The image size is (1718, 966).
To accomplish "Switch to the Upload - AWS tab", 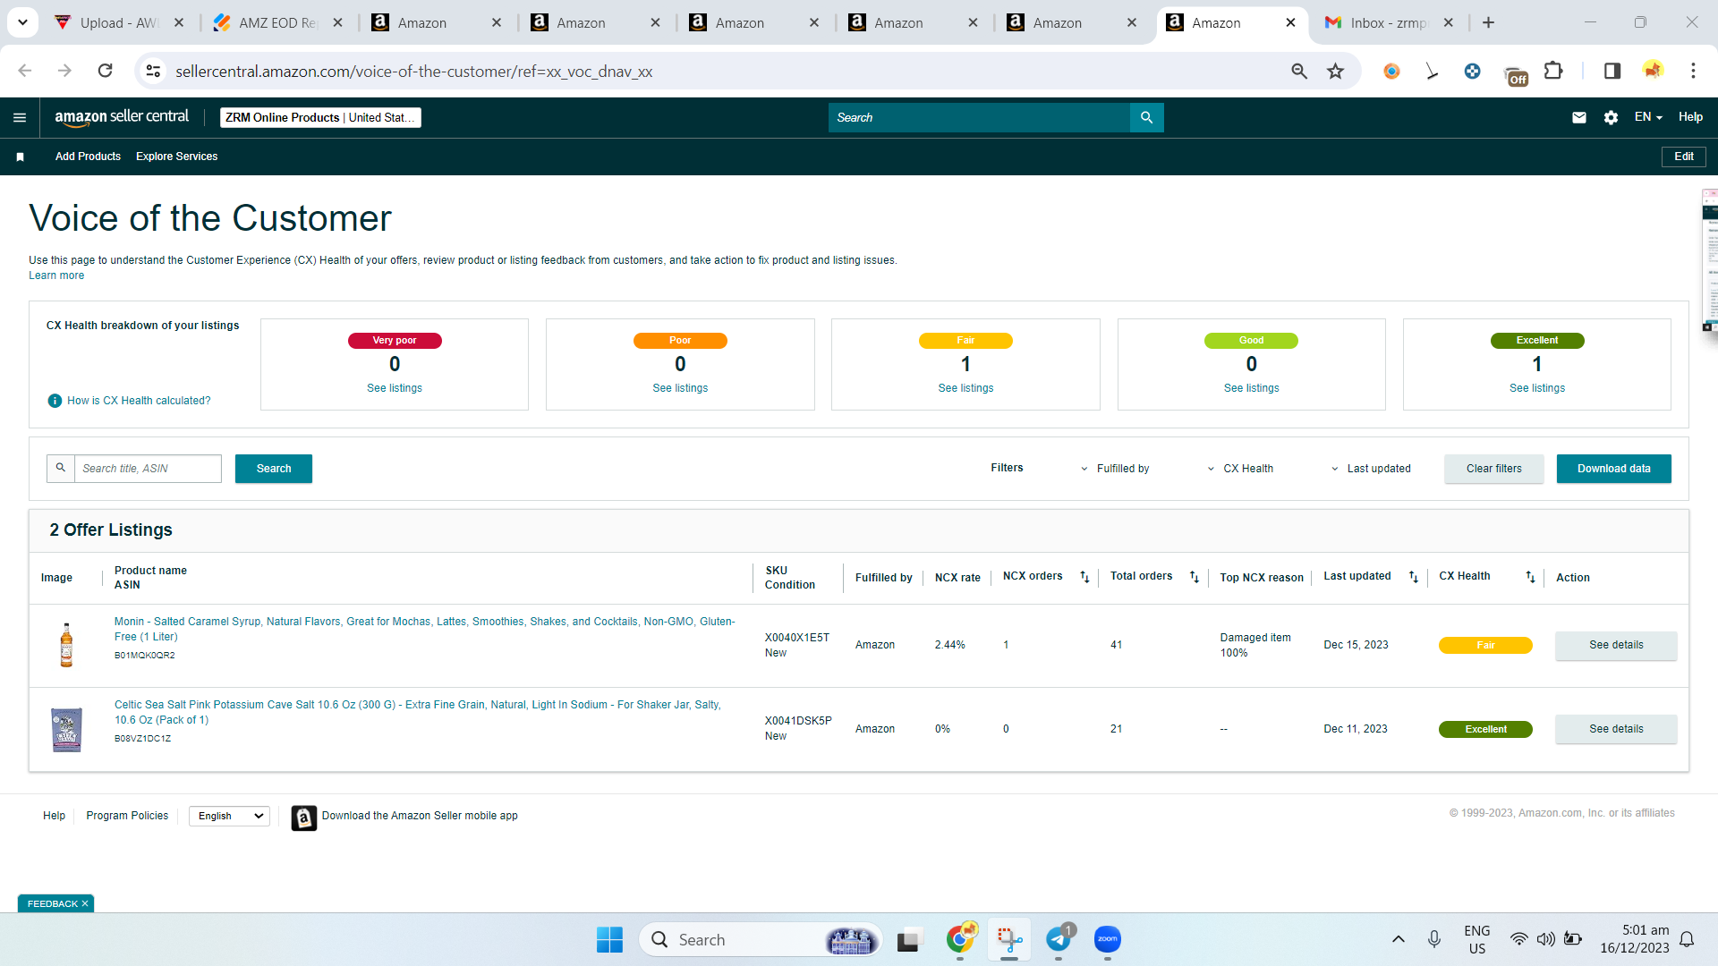I will (x=119, y=22).
